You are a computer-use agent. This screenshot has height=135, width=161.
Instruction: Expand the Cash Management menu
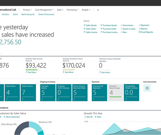click(44, 10)
